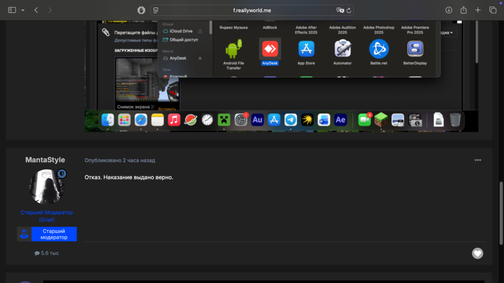Click the page's vertical scrollbar thumb

[501, 214]
